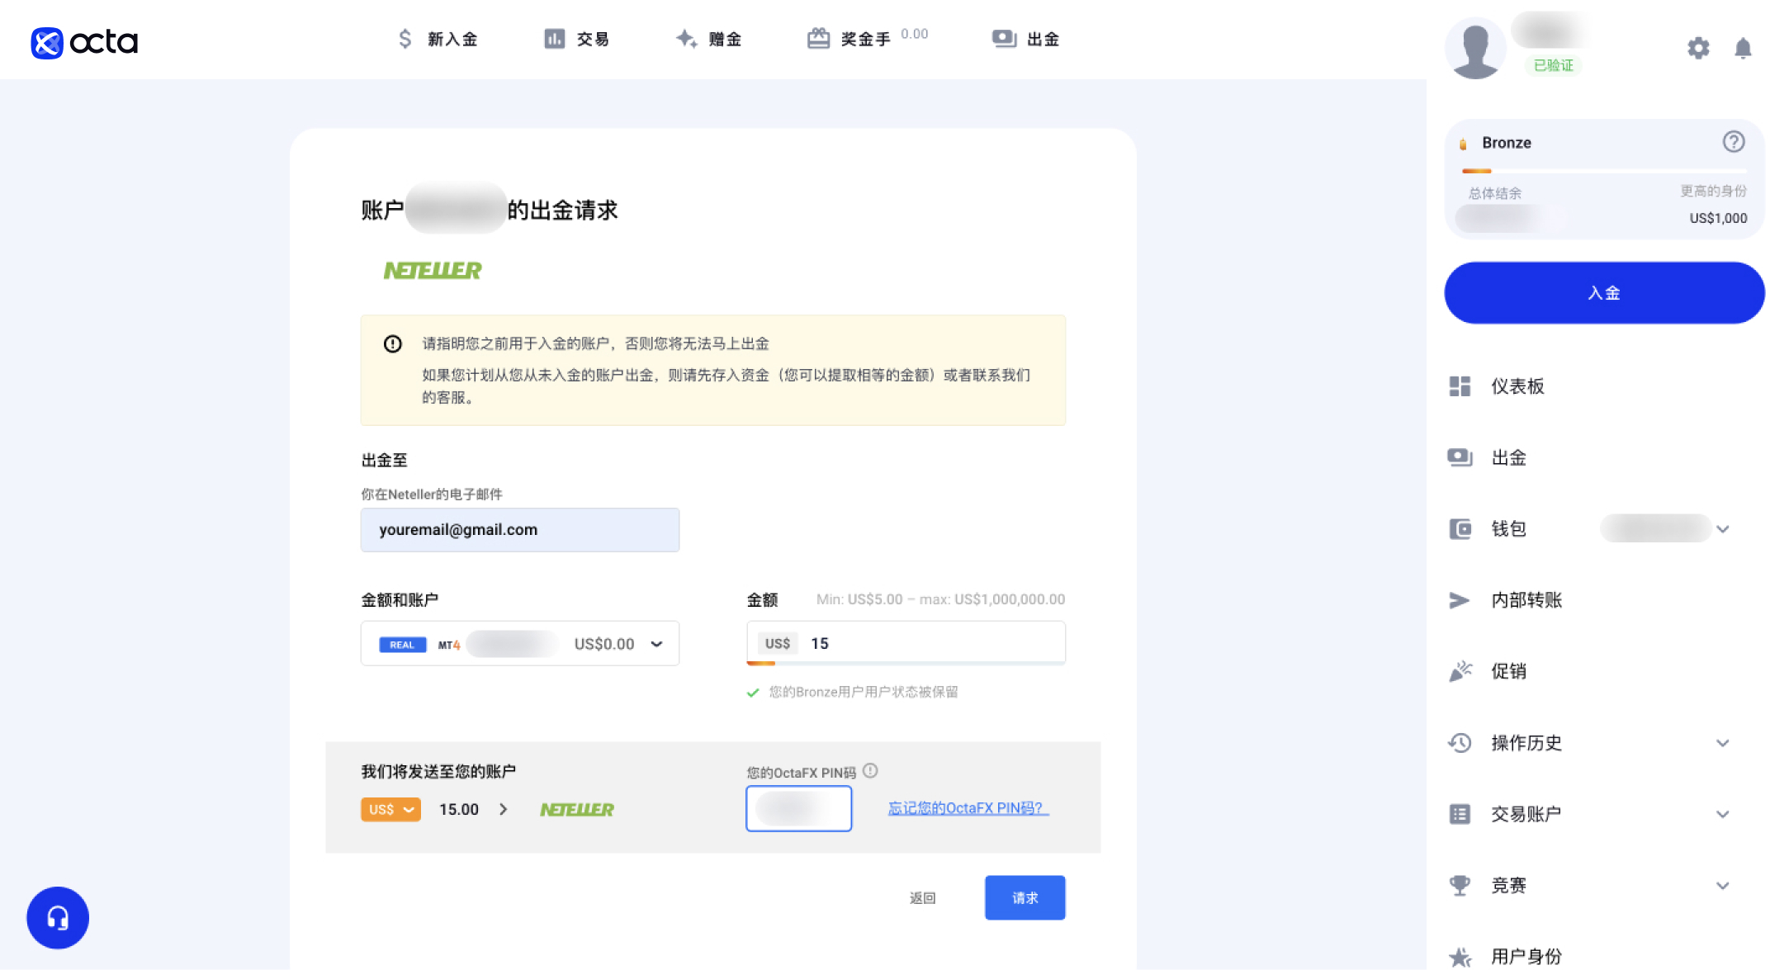This screenshot has height=970, width=1770.
Task: Open the REAL MT4 account dropdown
Action: point(520,644)
